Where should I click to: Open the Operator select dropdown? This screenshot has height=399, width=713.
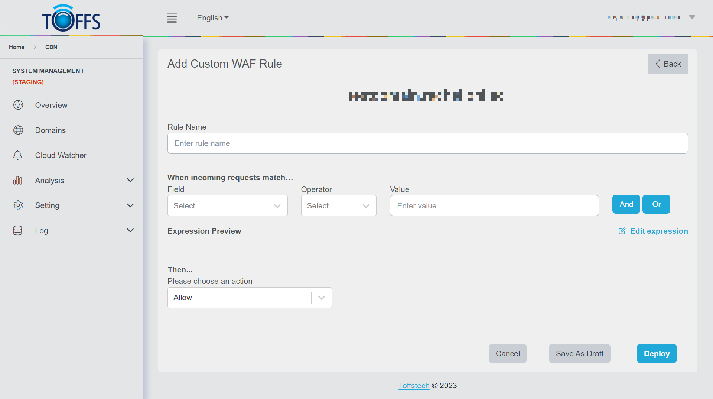[338, 206]
